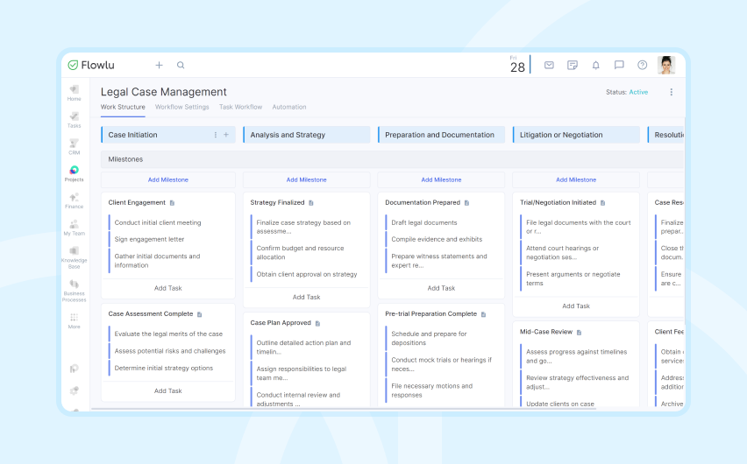The width and height of the screenshot is (747, 464).
Task: Open note icon beside Case Assessment Complete
Action: click(200, 314)
